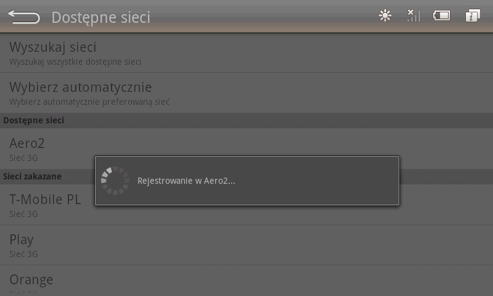493x296 pixels.
Task: Tap 'Sieć 3G' label under T-Mobile PL
Action: [x=23, y=214]
